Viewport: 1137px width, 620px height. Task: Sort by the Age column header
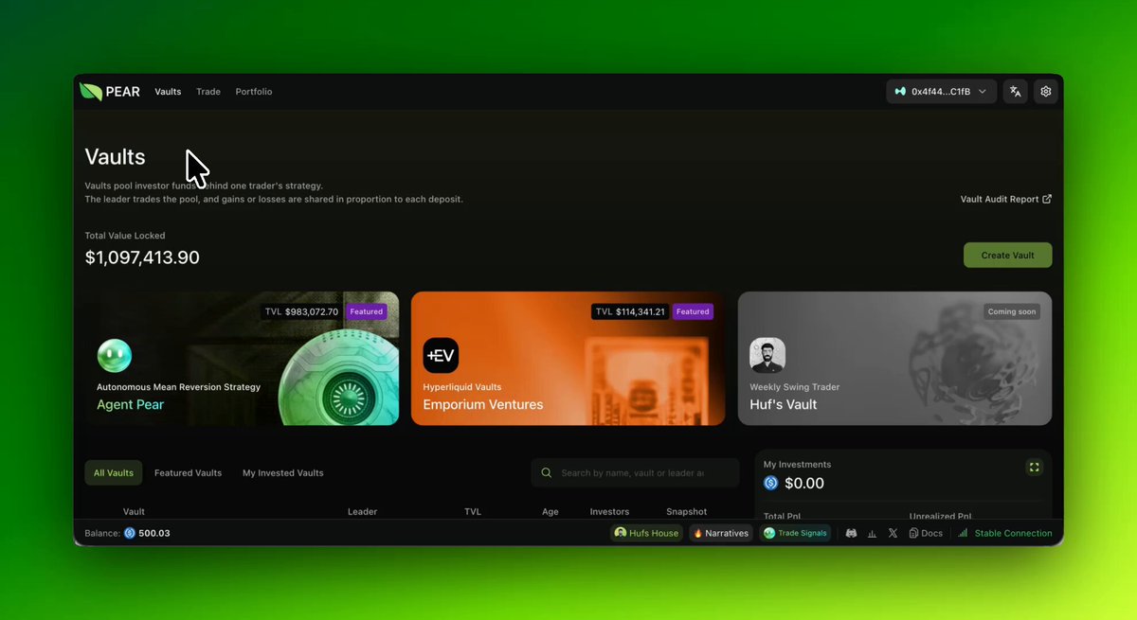[550, 512]
